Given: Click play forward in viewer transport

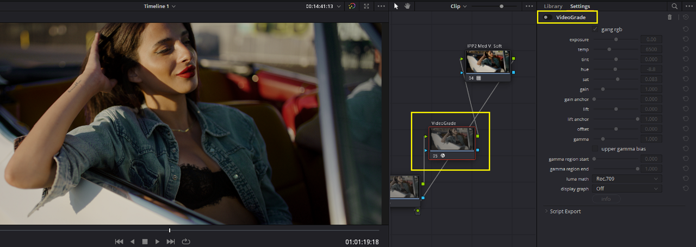Looking at the screenshot, I should click(157, 242).
